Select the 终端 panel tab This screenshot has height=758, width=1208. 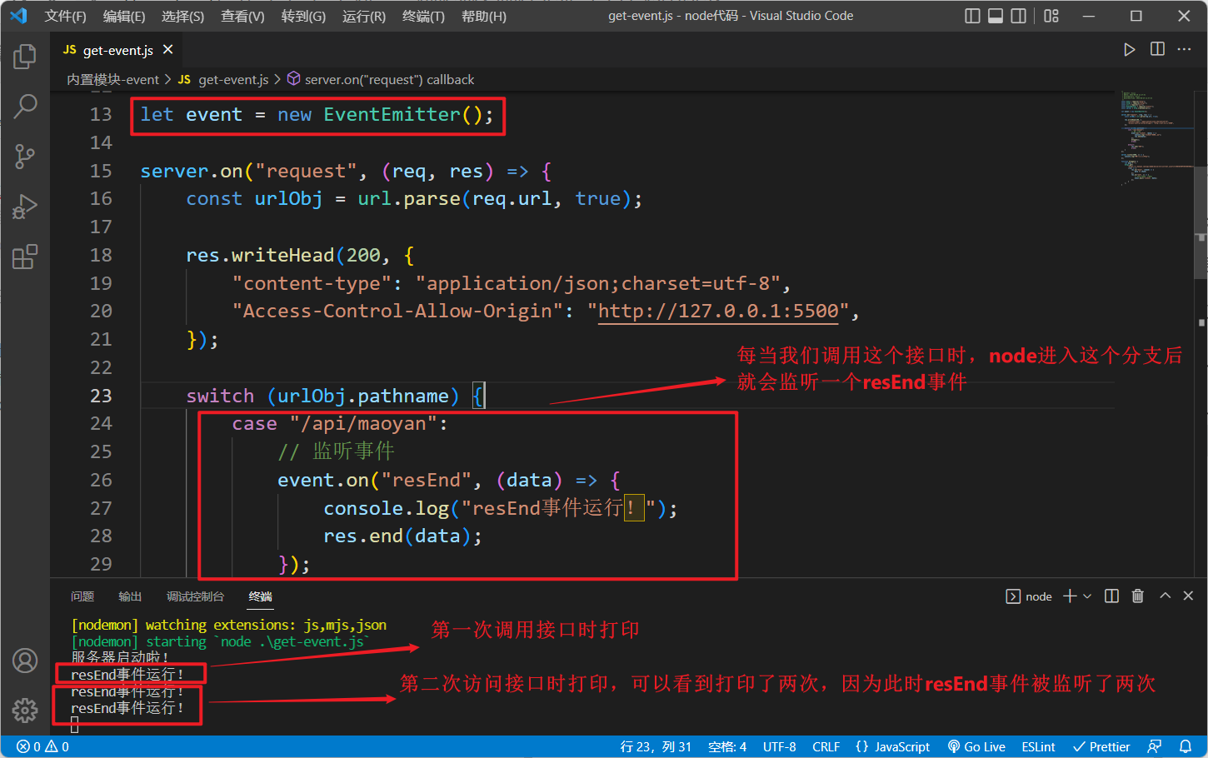260,596
